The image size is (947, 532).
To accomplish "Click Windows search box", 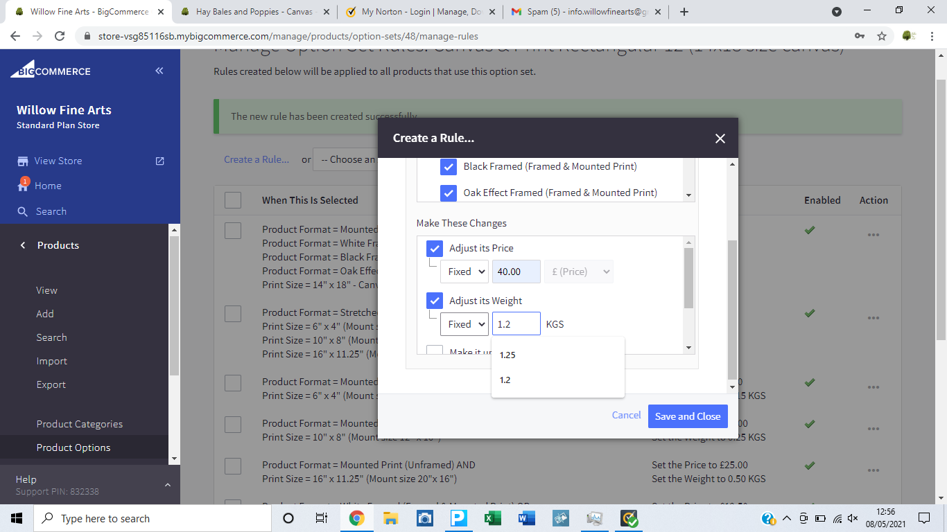I will tap(152, 518).
